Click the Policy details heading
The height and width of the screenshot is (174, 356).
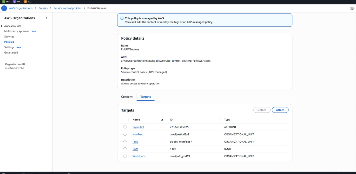133,38
